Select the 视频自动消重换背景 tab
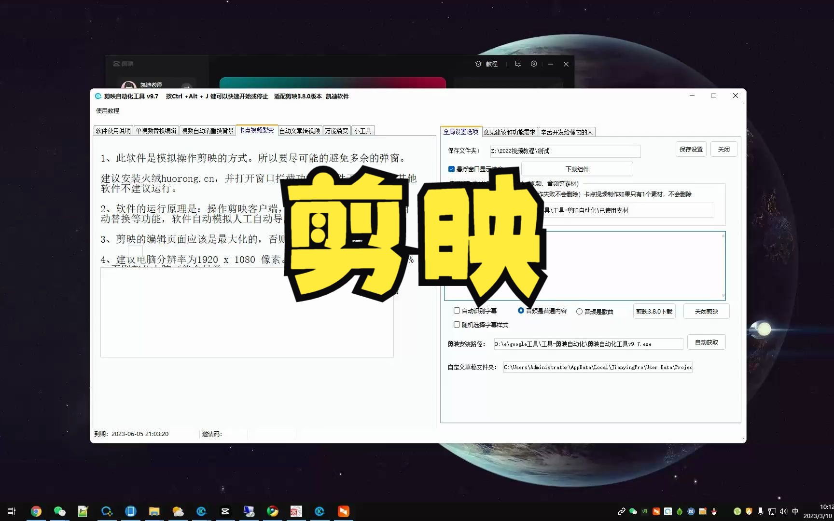This screenshot has width=834, height=521. point(208,131)
